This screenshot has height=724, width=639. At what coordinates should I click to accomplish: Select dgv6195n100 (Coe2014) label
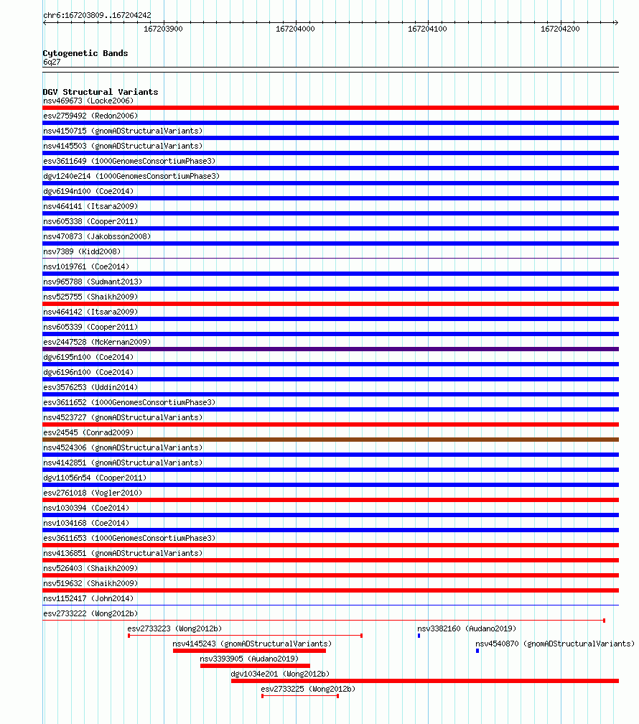click(88, 358)
